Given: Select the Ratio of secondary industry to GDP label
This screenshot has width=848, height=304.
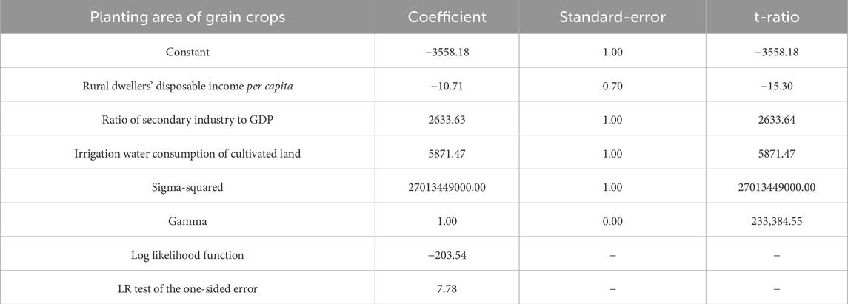Looking at the screenshot, I should [x=187, y=120].
